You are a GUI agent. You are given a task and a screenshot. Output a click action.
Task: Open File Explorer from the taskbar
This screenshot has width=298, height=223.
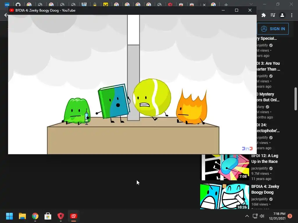[22, 216]
